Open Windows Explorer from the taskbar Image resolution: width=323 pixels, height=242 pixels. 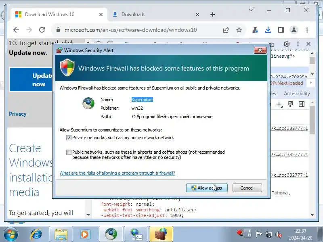pyautogui.click(x=61, y=234)
